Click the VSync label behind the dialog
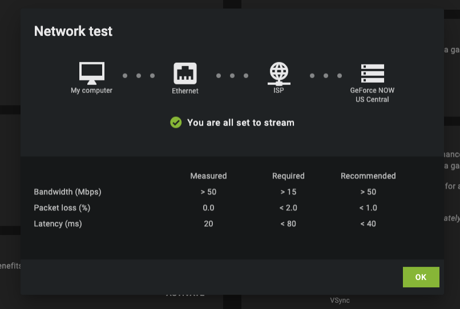Screen dimensions: 460x309 point(340,300)
